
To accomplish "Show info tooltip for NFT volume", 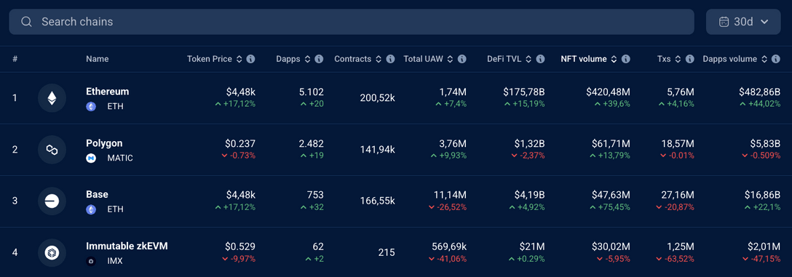I will [x=626, y=59].
